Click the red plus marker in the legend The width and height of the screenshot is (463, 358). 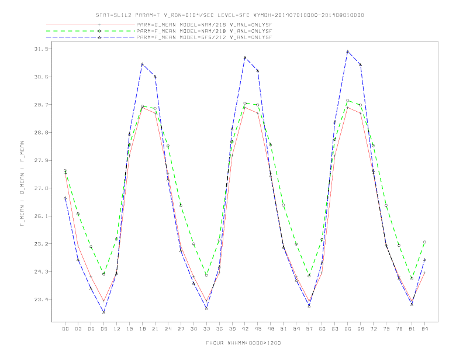99,25
